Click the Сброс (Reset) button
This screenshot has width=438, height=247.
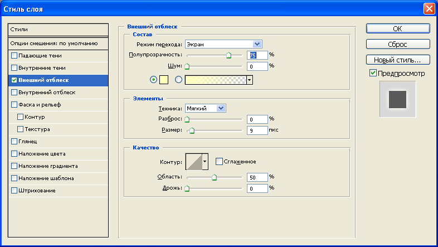(x=398, y=44)
